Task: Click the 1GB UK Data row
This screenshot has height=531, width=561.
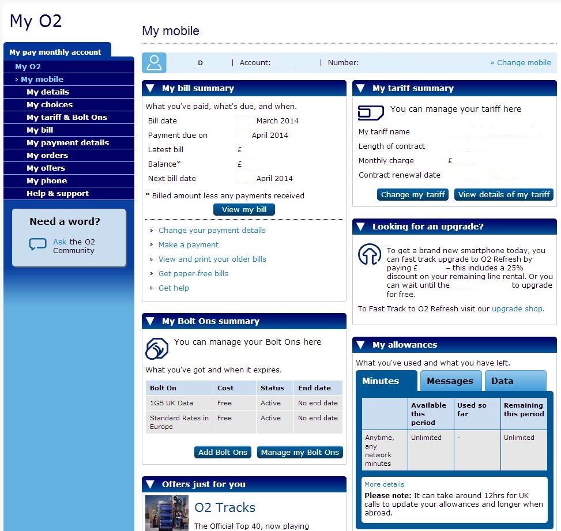Action: click(x=244, y=403)
